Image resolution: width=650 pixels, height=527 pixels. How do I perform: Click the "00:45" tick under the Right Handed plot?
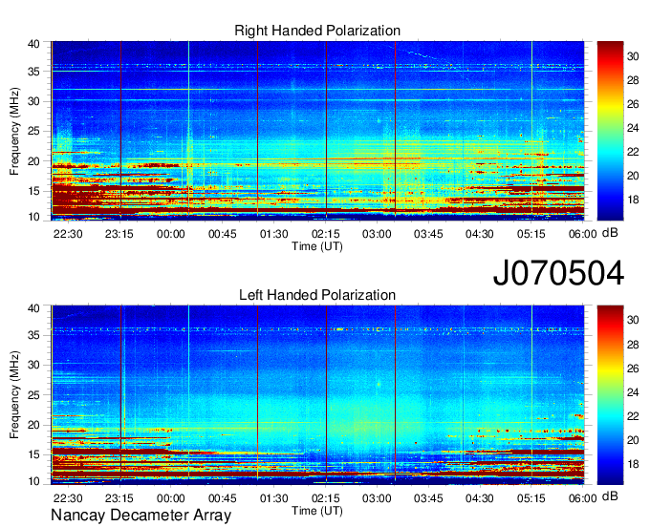[223, 234]
